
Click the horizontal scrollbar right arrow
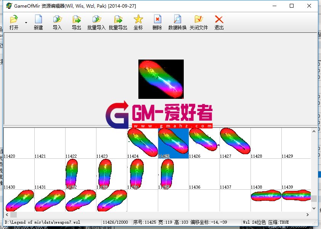(x=308, y=214)
